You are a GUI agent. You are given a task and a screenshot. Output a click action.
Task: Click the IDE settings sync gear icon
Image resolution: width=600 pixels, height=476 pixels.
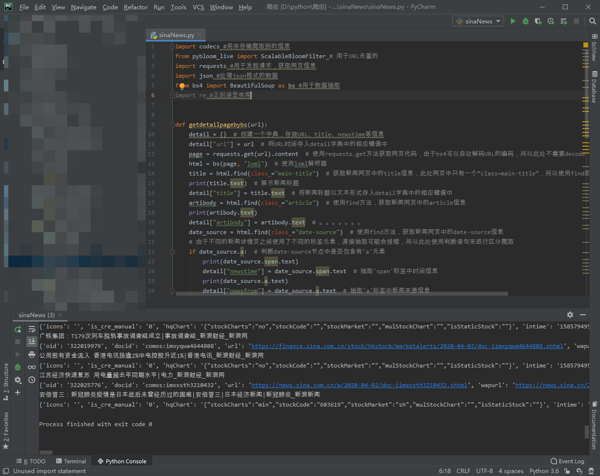(x=580, y=471)
